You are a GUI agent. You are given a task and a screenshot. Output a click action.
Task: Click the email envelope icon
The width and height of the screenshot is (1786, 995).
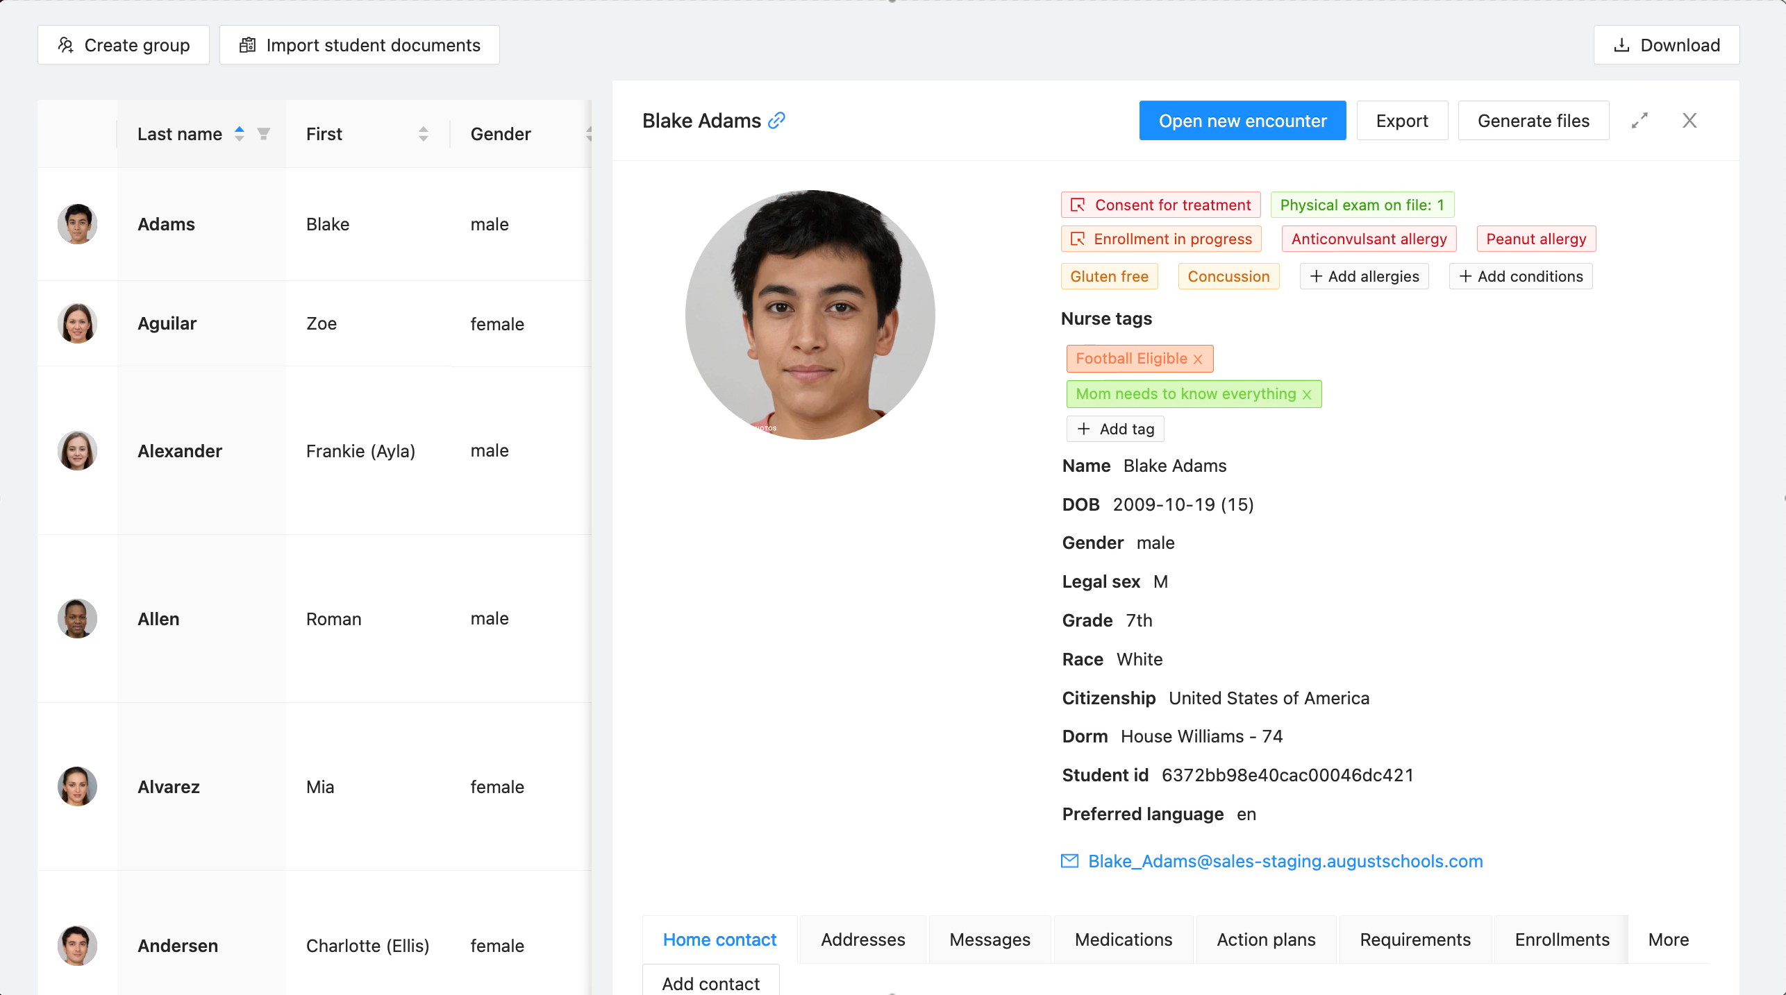click(1069, 861)
